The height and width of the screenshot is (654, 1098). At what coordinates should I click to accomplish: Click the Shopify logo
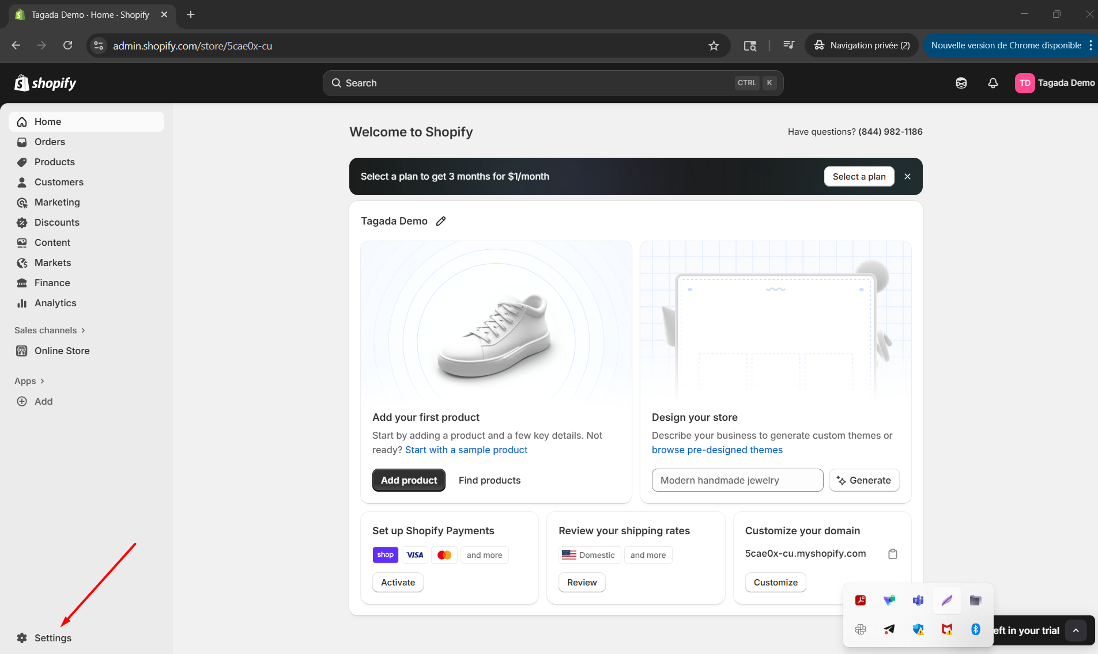[x=46, y=83]
